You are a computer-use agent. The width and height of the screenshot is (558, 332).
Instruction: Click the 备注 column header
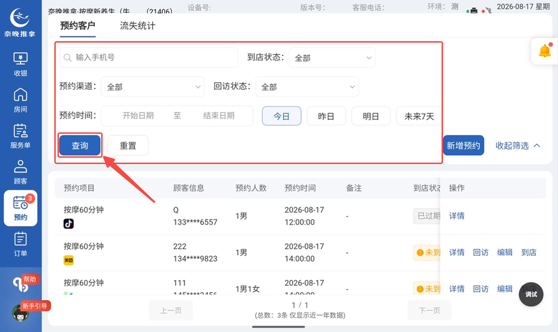click(x=354, y=188)
